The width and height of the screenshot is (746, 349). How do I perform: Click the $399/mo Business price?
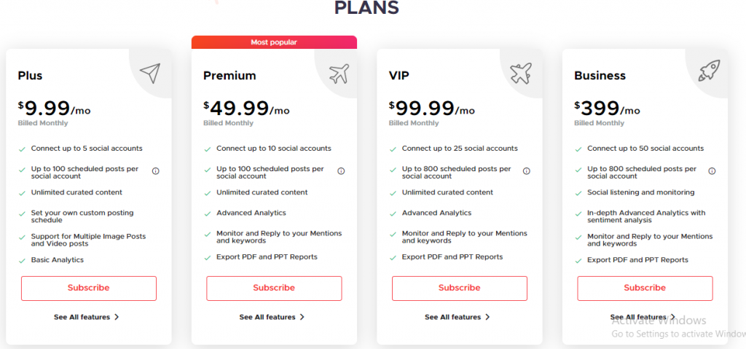[x=607, y=109]
